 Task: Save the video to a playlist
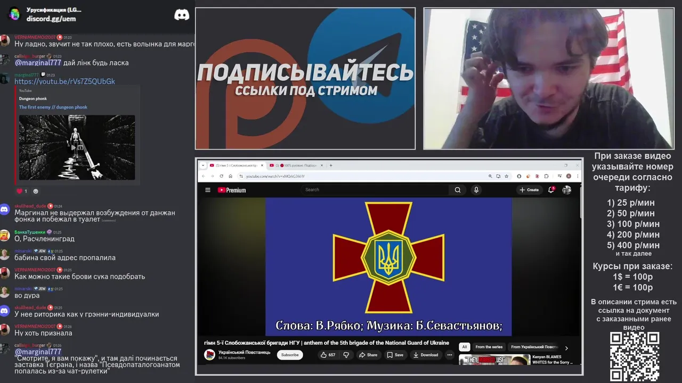[395, 355]
